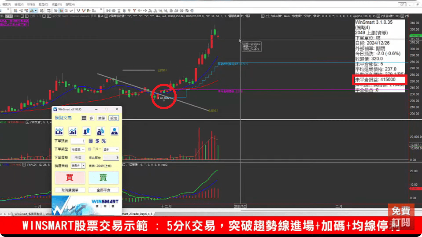Click the 2025/1/2 date marker on time axis
This screenshot has width=422, height=237.
240,206
